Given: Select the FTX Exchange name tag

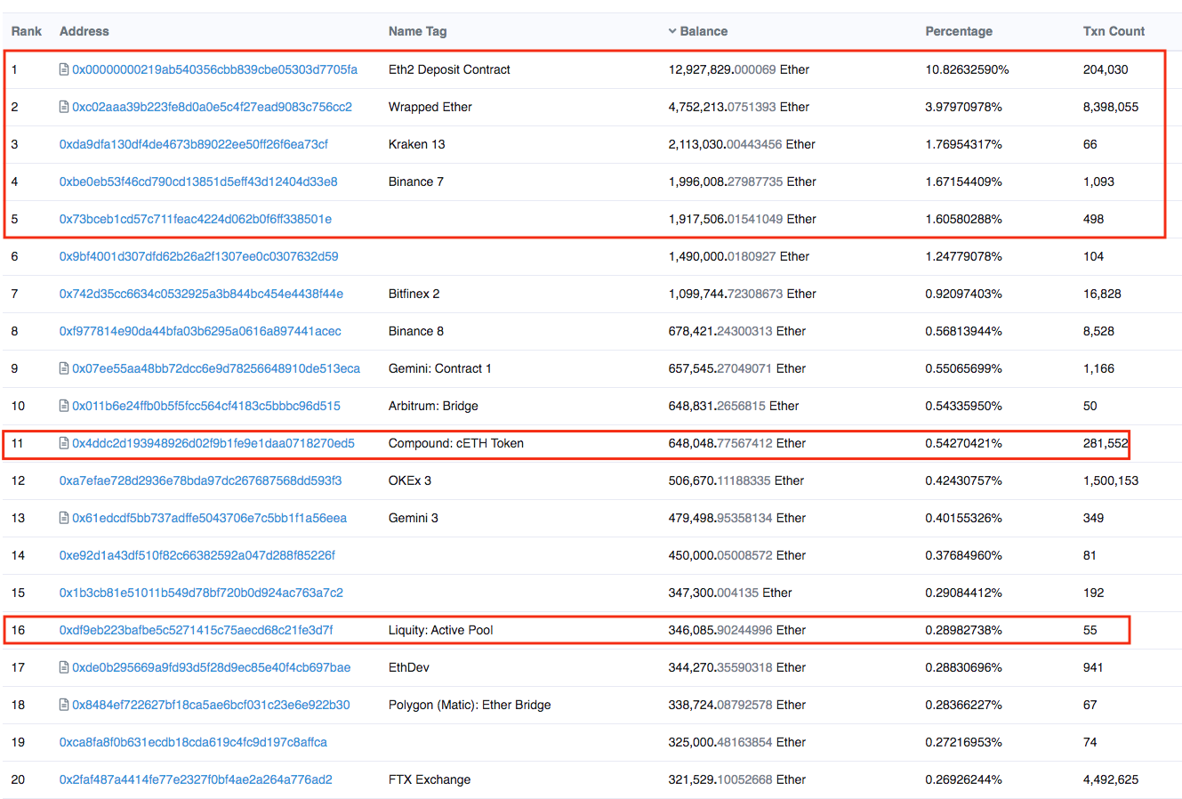Looking at the screenshot, I should point(430,779).
